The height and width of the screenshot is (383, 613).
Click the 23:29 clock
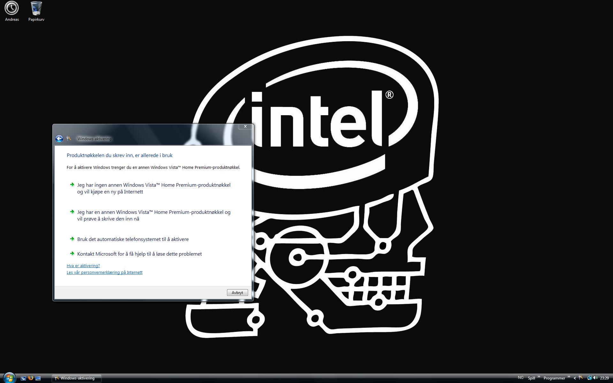point(604,378)
